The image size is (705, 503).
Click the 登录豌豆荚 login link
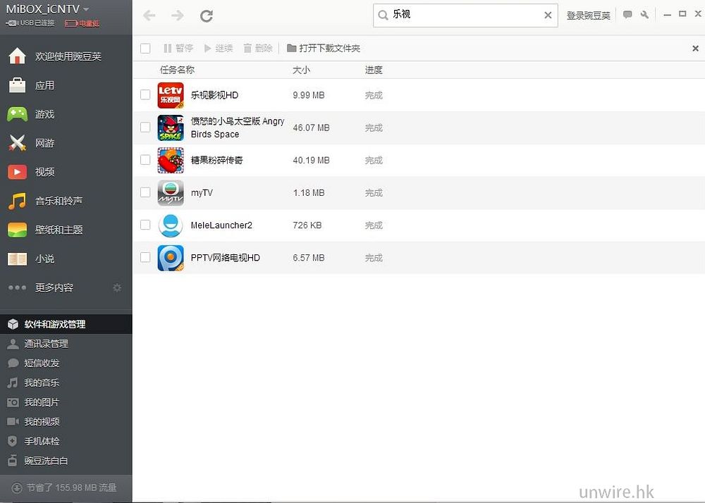click(588, 15)
